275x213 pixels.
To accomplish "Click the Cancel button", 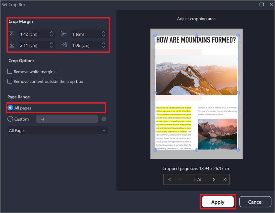I will coord(255,202).
